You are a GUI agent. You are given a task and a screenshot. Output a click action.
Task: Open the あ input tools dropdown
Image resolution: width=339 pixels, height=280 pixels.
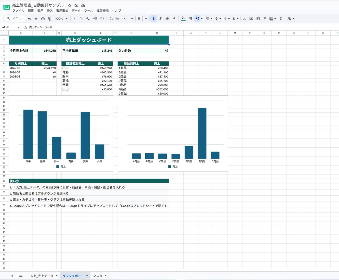pyautogui.click(x=291, y=19)
